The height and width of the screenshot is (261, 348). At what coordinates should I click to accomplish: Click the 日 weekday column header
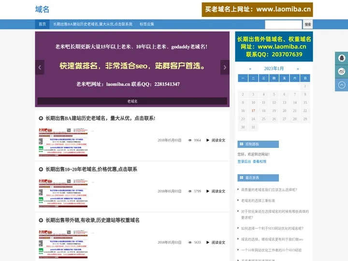pyautogui.click(x=305, y=78)
